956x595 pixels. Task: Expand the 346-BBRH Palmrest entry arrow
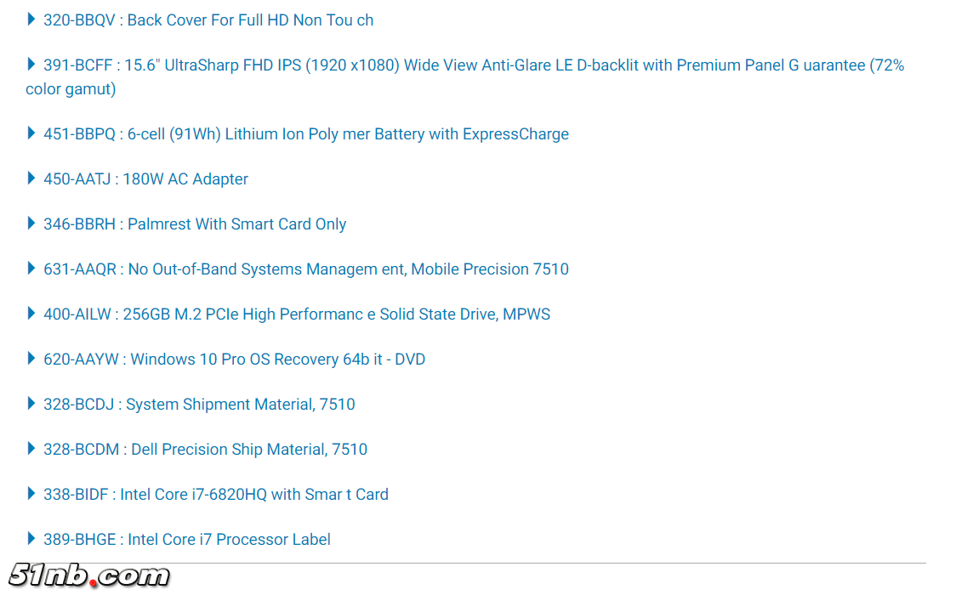pyautogui.click(x=31, y=223)
